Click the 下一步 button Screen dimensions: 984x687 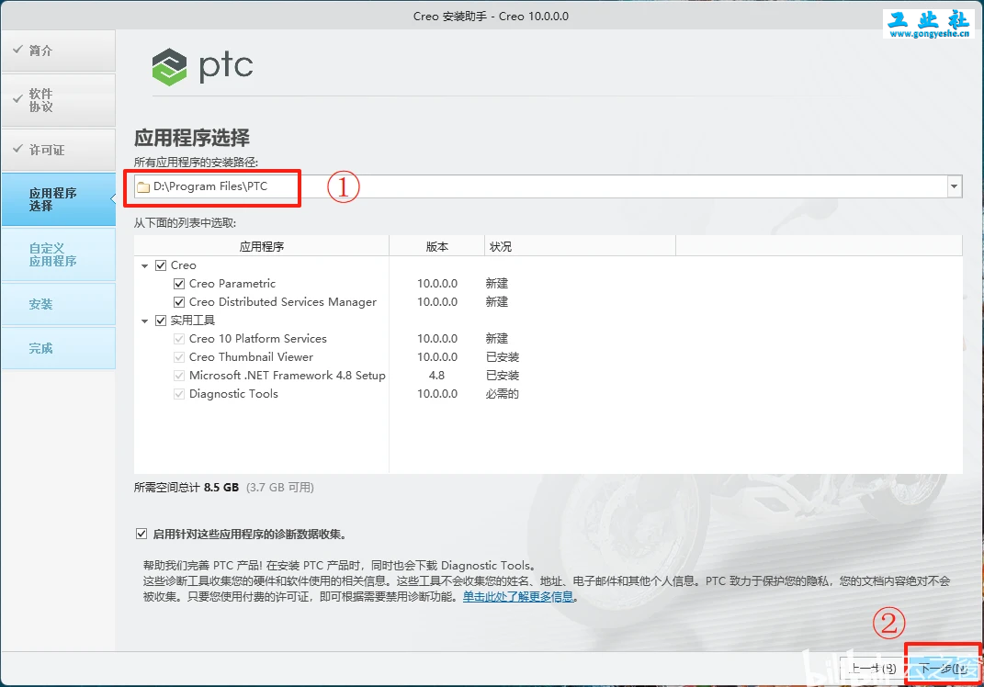(943, 669)
